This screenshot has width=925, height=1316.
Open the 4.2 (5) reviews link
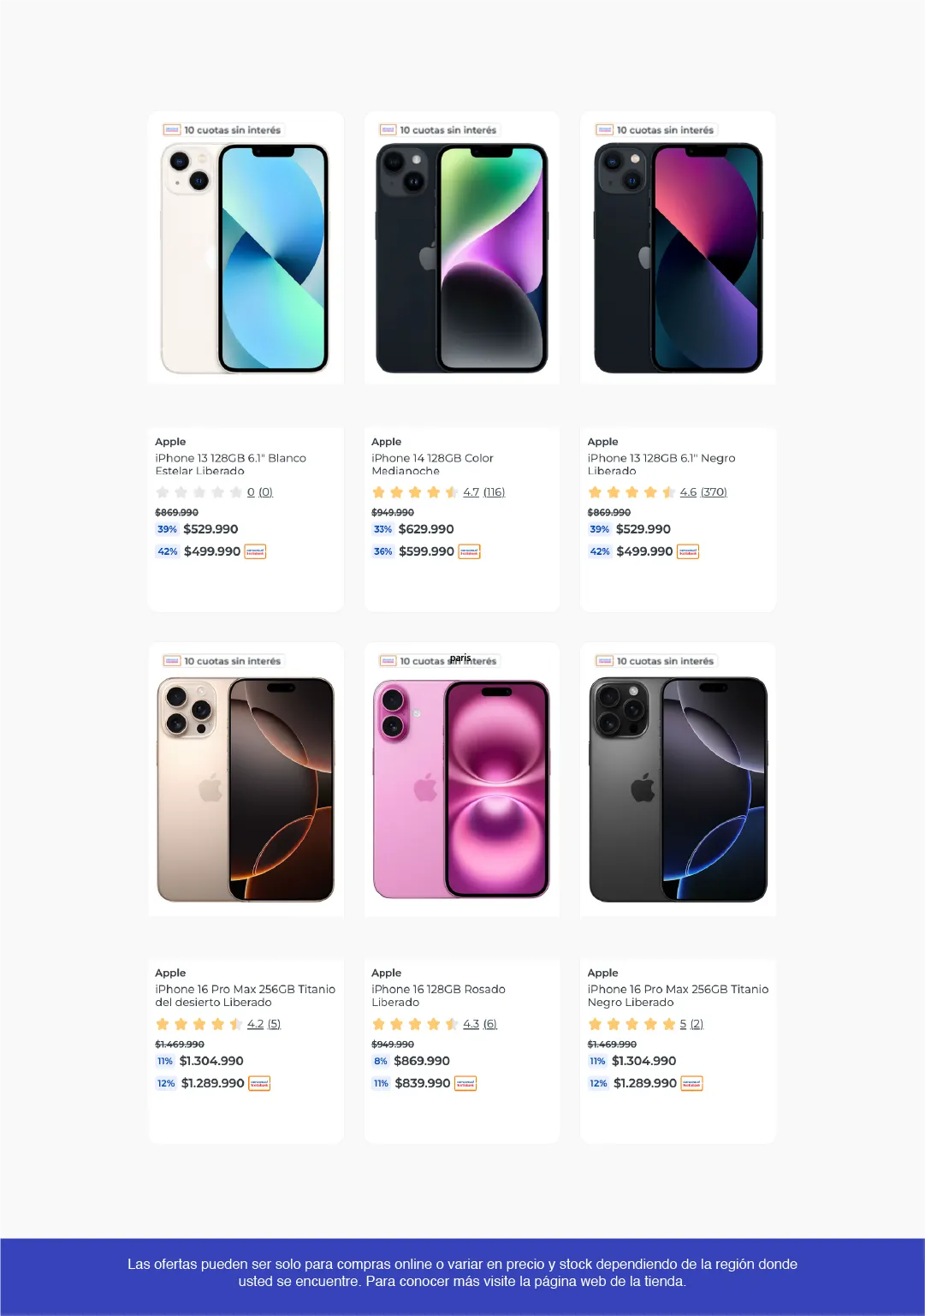point(264,1024)
